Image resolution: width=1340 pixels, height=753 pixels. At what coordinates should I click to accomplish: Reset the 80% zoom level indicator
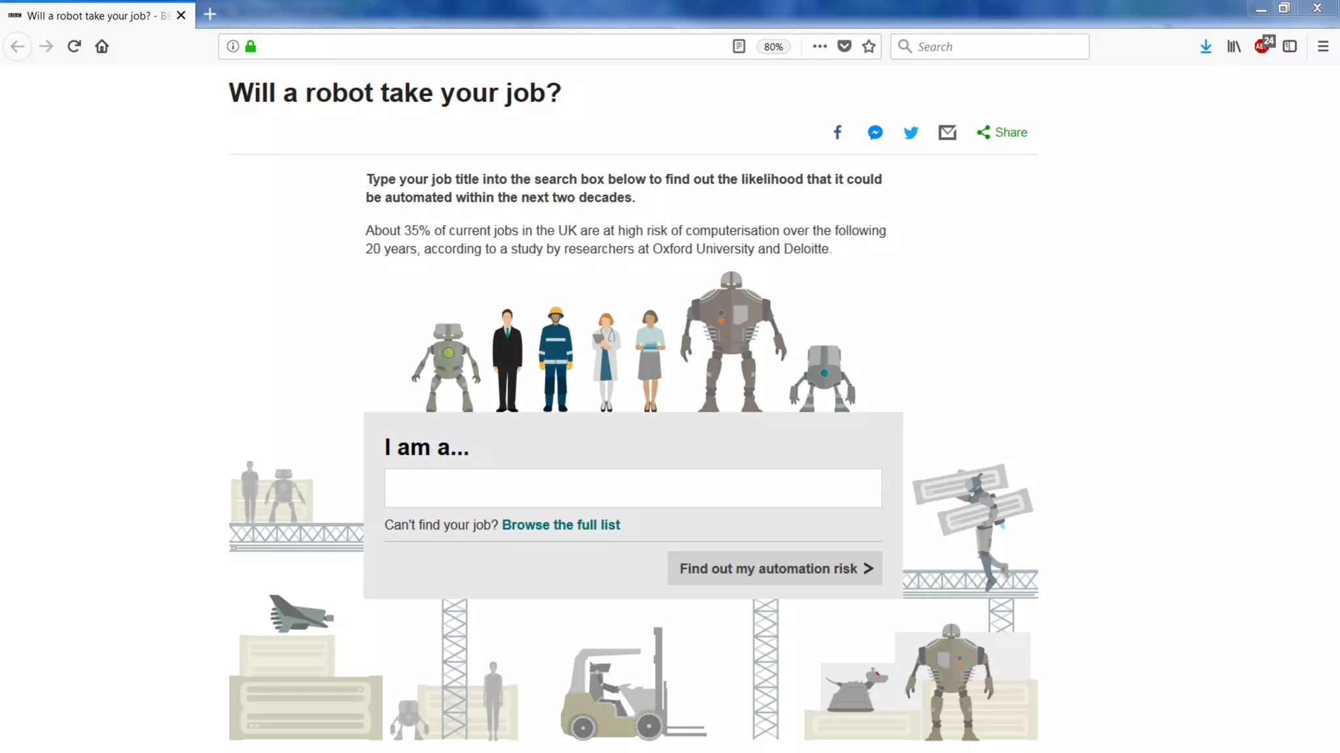click(773, 46)
